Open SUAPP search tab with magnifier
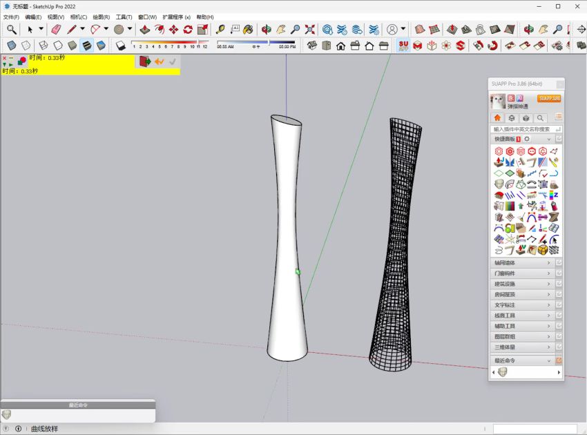 click(x=540, y=118)
